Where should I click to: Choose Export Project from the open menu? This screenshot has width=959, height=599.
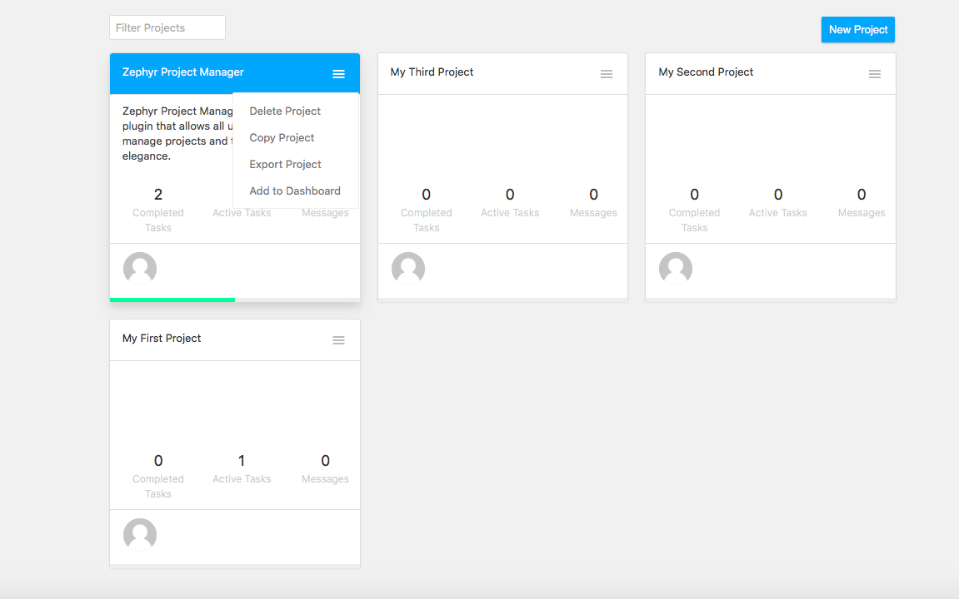point(285,164)
